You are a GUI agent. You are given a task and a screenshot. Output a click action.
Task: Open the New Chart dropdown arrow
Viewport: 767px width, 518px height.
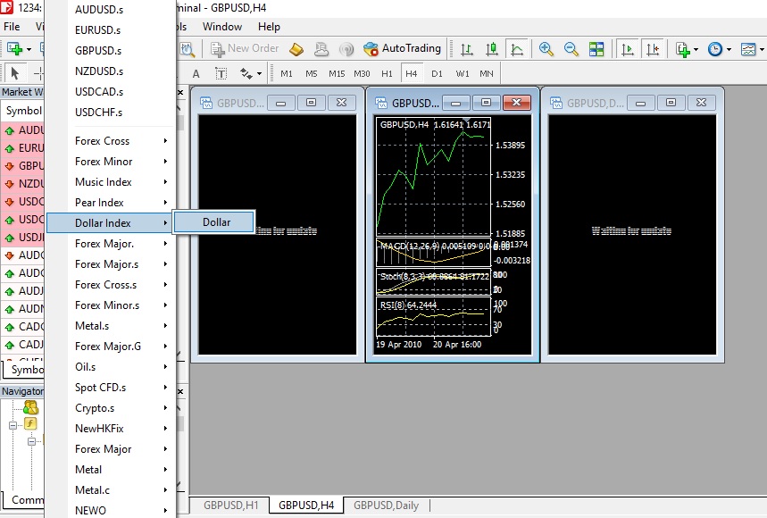point(29,49)
